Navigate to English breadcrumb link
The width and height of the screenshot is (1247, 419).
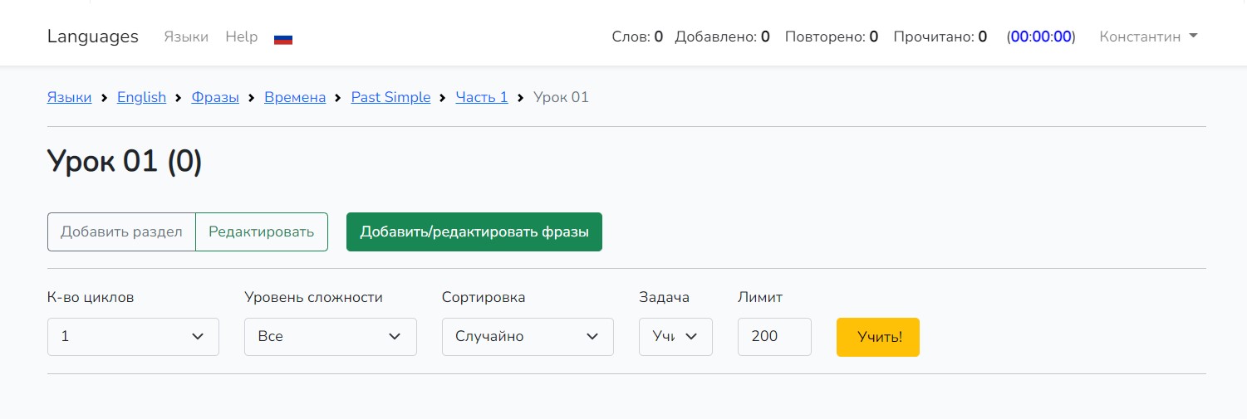(x=141, y=97)
